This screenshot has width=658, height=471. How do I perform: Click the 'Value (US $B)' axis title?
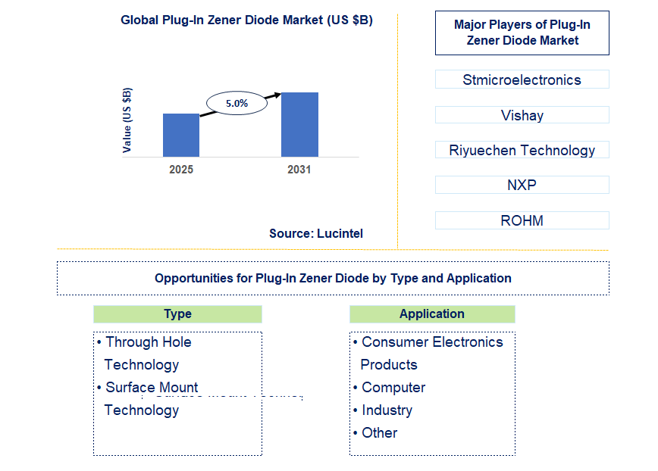127,120
